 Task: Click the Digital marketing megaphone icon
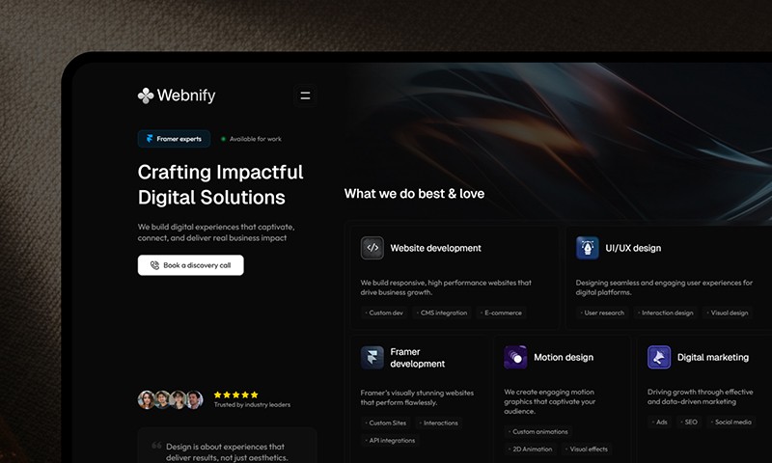pyautogui.click(x=659, y=357)
